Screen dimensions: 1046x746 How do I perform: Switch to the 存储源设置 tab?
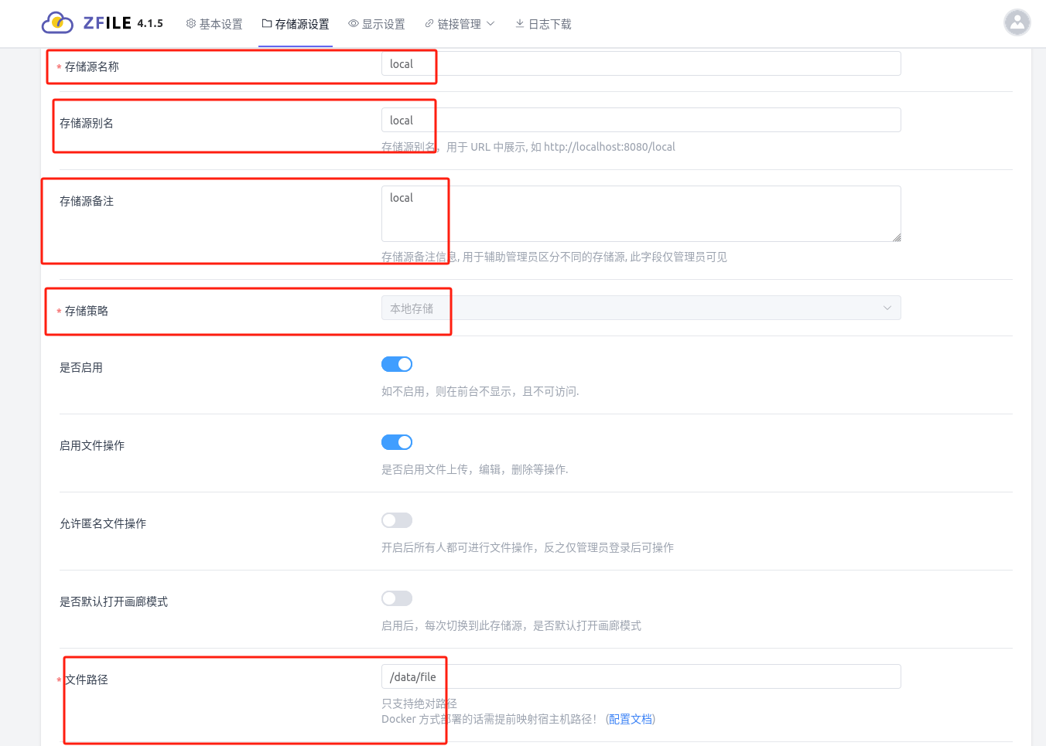(x=296, y=24)
